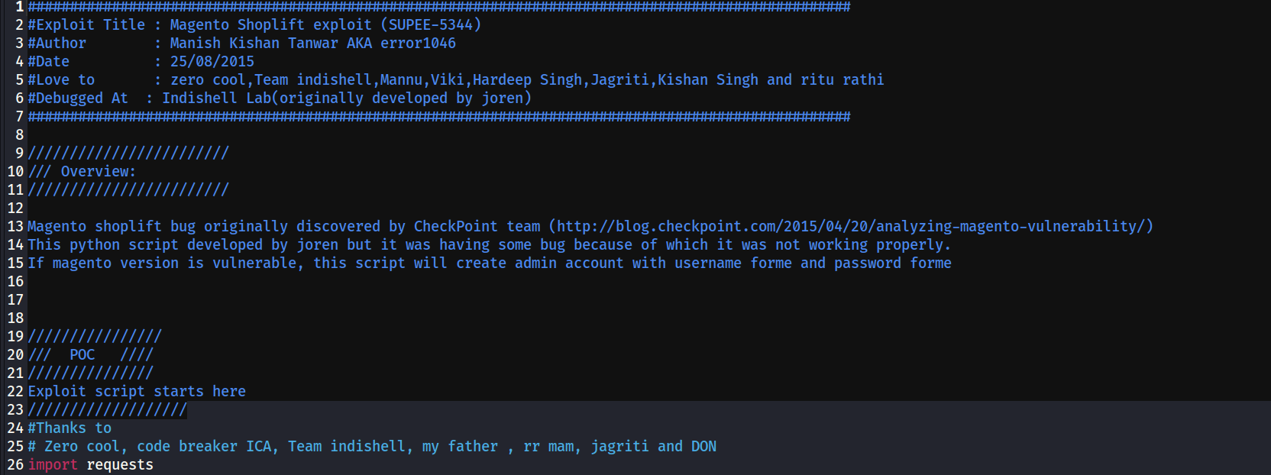Image resolution: width=1271 pixels, height=475 pixels.
Task: Click line number 17 in the gutter
Action: click(15, 300)
